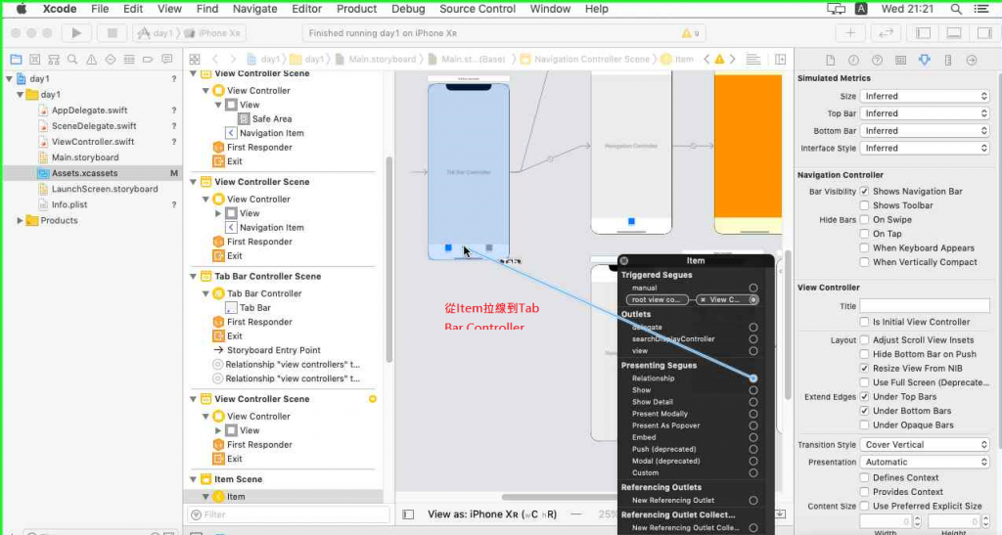This screenshot has height=535, width=1002.
Task: Open the Bottom Bar dropdown
Action: [926, 130]
